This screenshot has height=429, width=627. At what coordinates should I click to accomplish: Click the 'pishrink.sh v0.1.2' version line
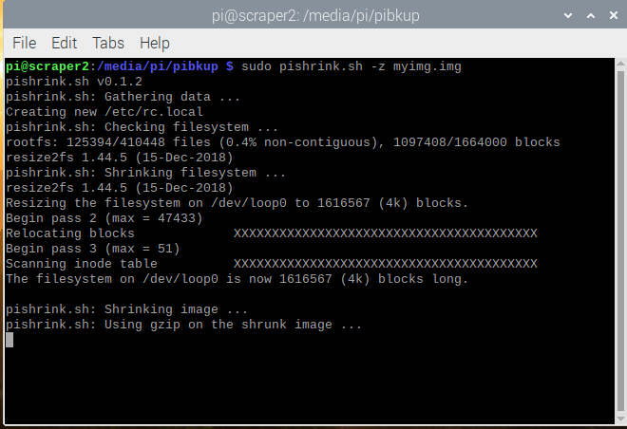(x=74, y=82)
